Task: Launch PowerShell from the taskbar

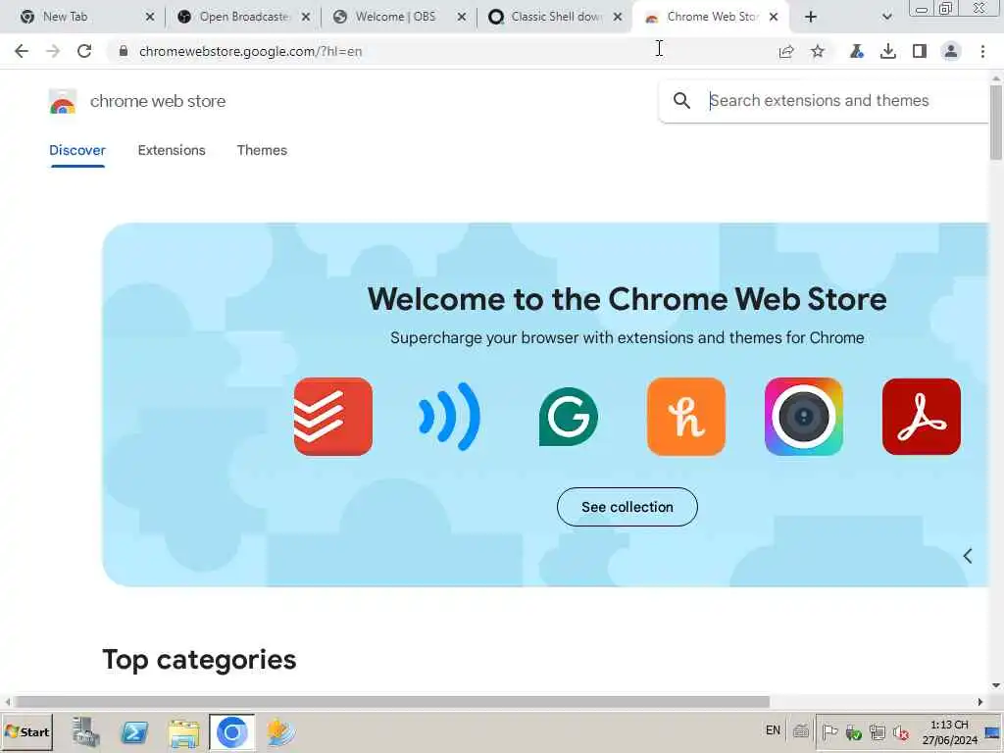Action: pyautogui.click(x=134, y=731)
